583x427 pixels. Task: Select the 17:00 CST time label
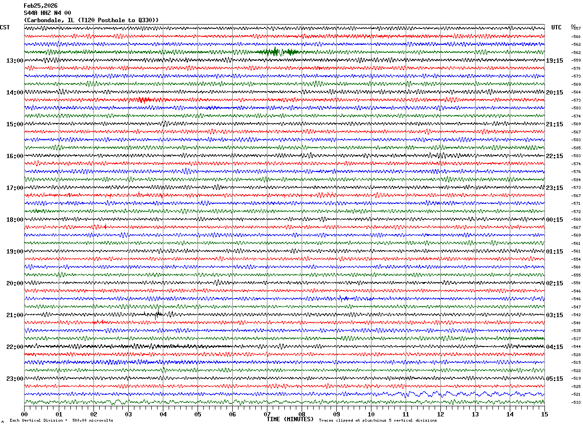[15, 188]
